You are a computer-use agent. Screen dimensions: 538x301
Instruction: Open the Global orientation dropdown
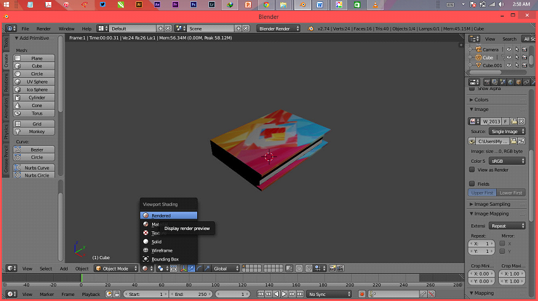click(x=226, y=269)
